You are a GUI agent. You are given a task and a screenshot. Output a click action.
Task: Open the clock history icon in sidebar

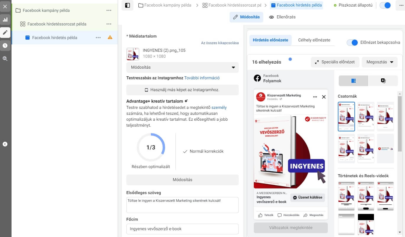pos(5,46)
